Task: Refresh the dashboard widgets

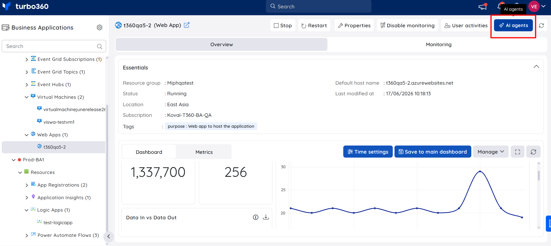Action: click(533, 152)
